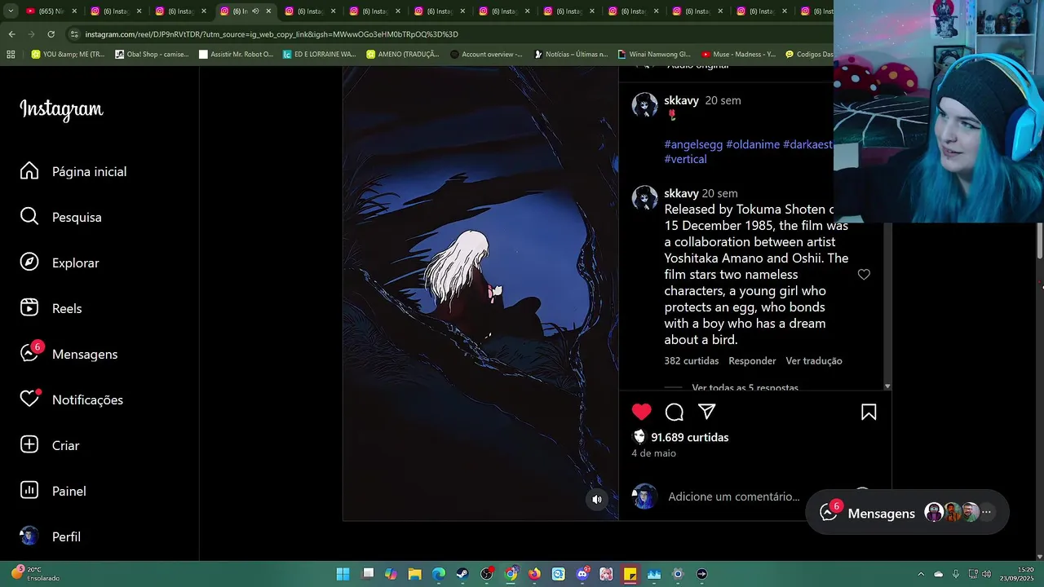View site information icon in address bar
1044x587 pixels.
[74, 34]
